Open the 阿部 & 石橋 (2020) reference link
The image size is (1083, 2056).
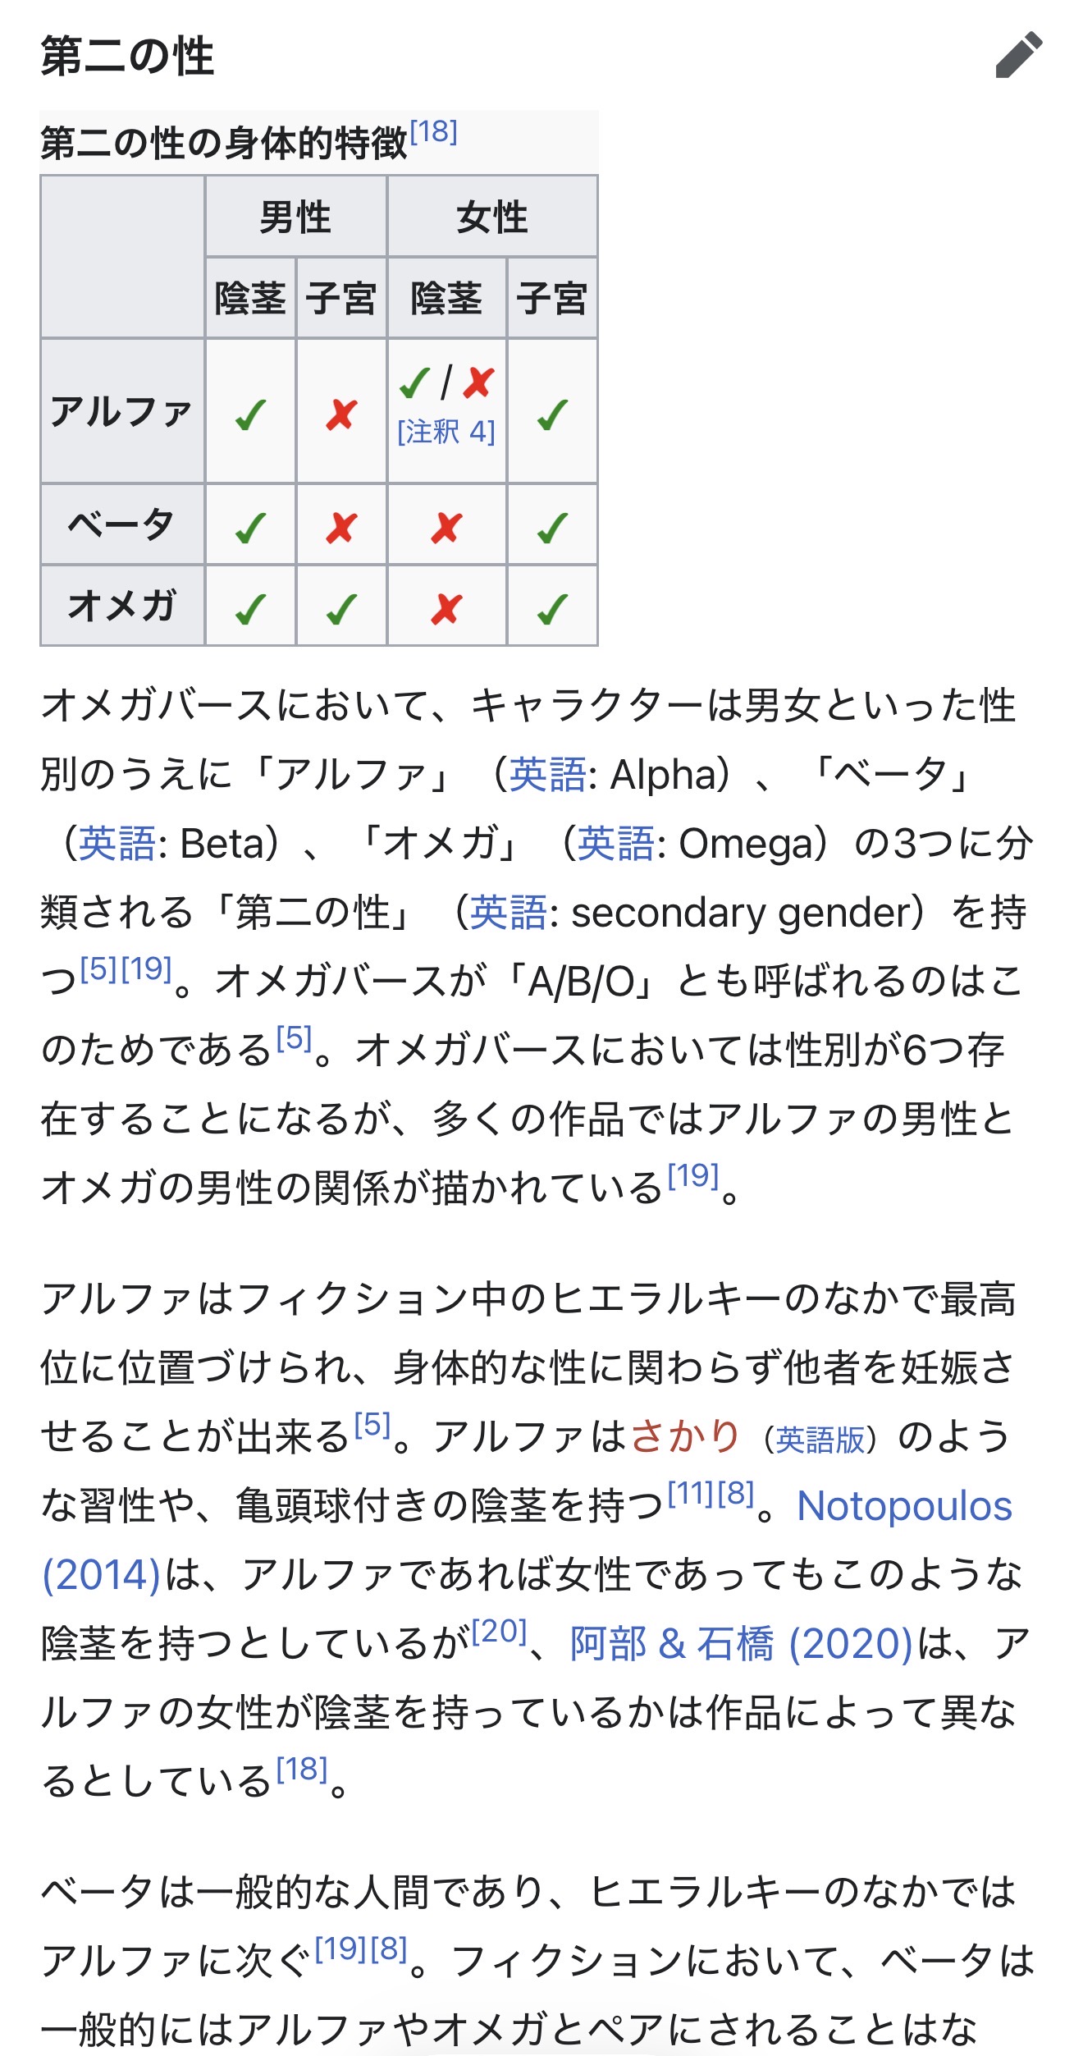coord(741,1643)
